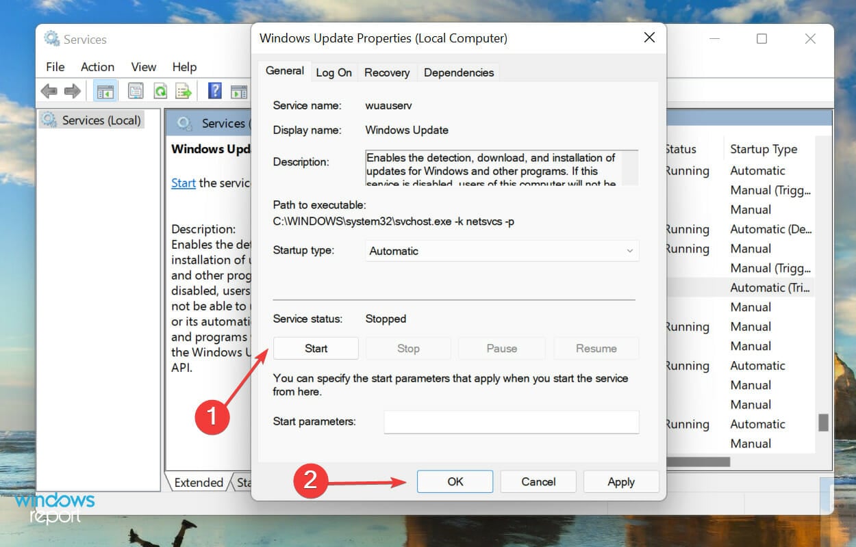The width and height of the screenshot is (856, 547).
Task: Click the 'Stopped' service status text
Action: point(386,319)
